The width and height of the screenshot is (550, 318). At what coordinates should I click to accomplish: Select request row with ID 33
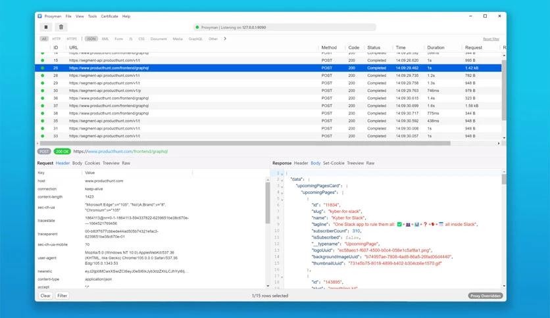tap(268, 136)
